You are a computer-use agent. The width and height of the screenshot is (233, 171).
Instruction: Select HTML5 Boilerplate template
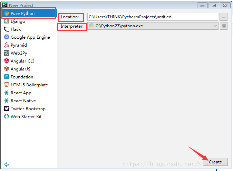coord(29,85)
